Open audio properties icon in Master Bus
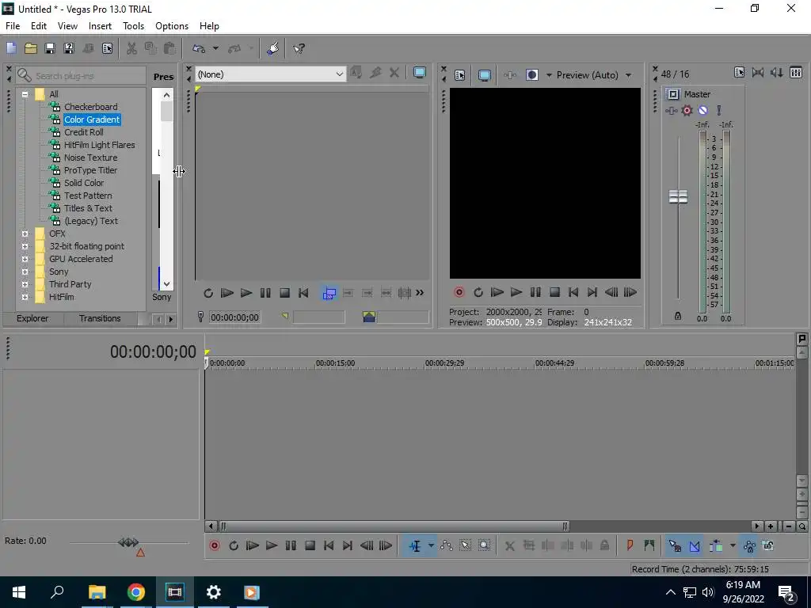Image resolution: width=811 pixels, height=608 pixels. click(x=739, y=73)
